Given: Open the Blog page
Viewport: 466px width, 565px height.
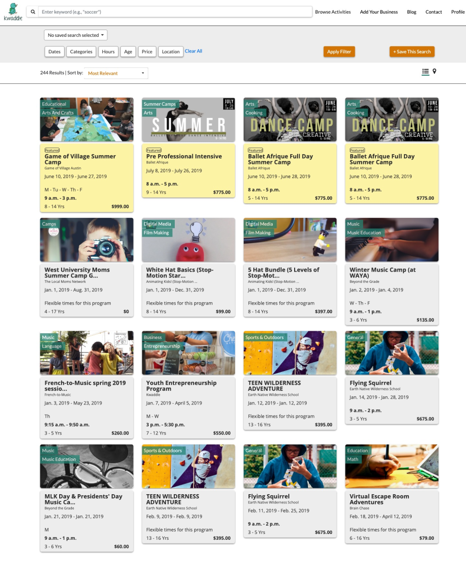Looking at the screenshot, I should 412,12.
